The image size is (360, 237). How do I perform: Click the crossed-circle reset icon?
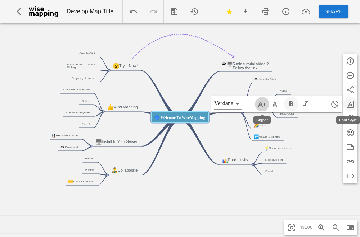pyautogui.click(x=335, y=104)
